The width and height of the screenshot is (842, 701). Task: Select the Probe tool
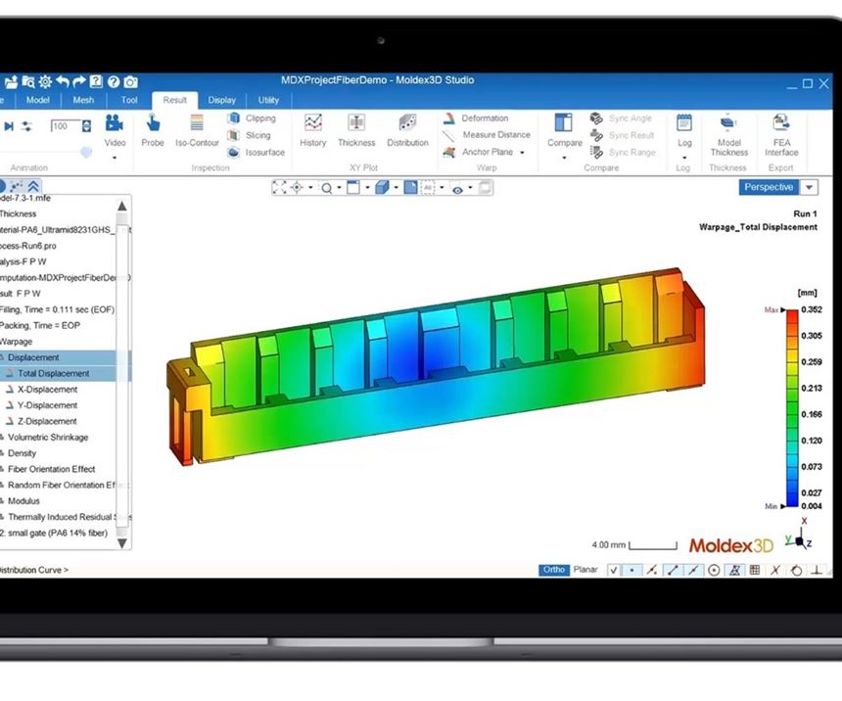[x=153, y=130]
